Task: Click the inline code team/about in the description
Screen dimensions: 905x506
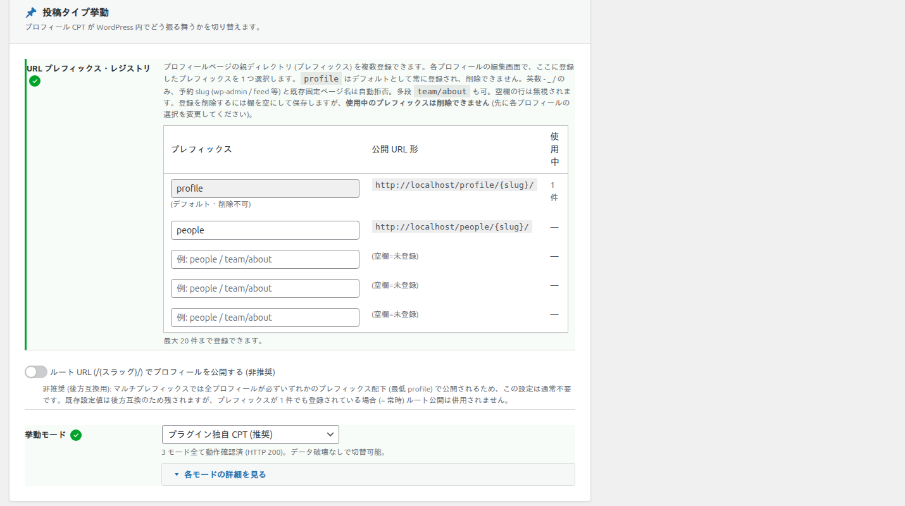Action: coord(442,92)
